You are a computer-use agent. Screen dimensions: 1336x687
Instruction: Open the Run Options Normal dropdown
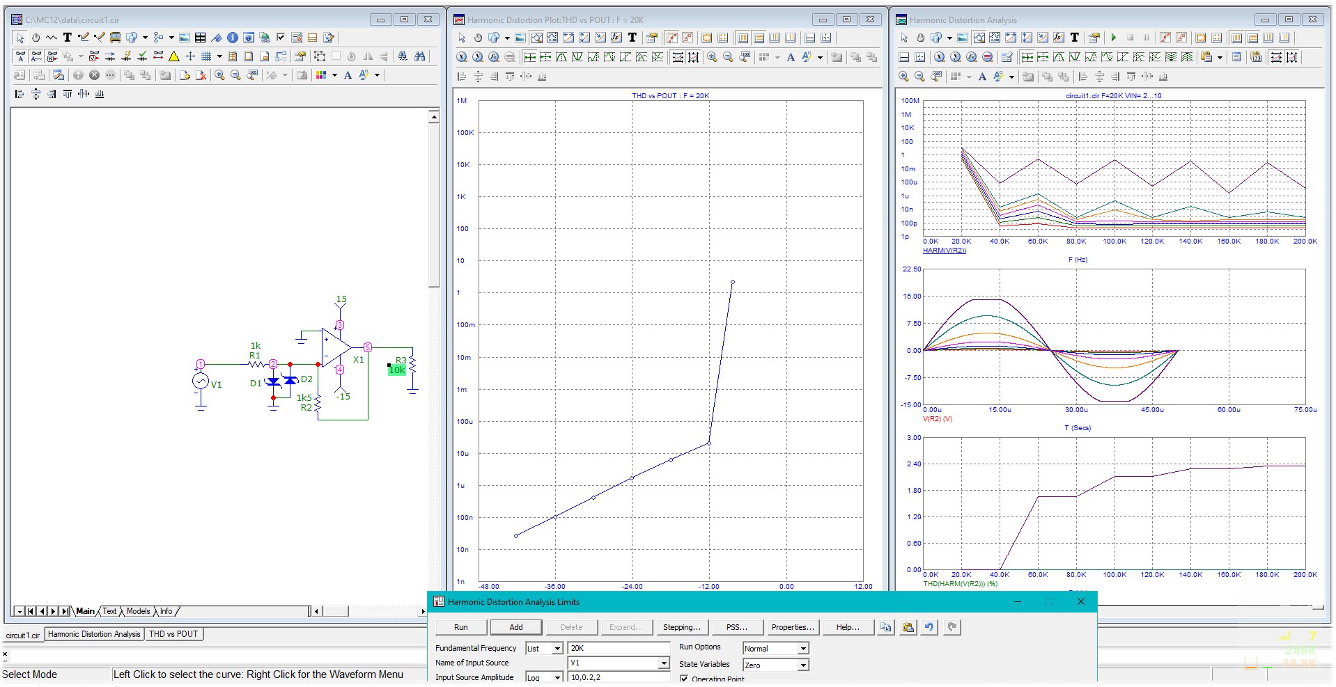coord(803,649)
